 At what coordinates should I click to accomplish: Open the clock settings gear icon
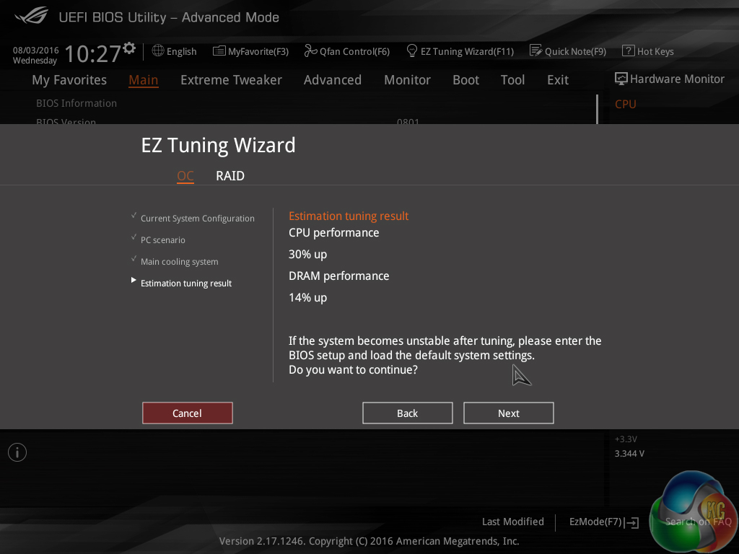coord(129,48)
